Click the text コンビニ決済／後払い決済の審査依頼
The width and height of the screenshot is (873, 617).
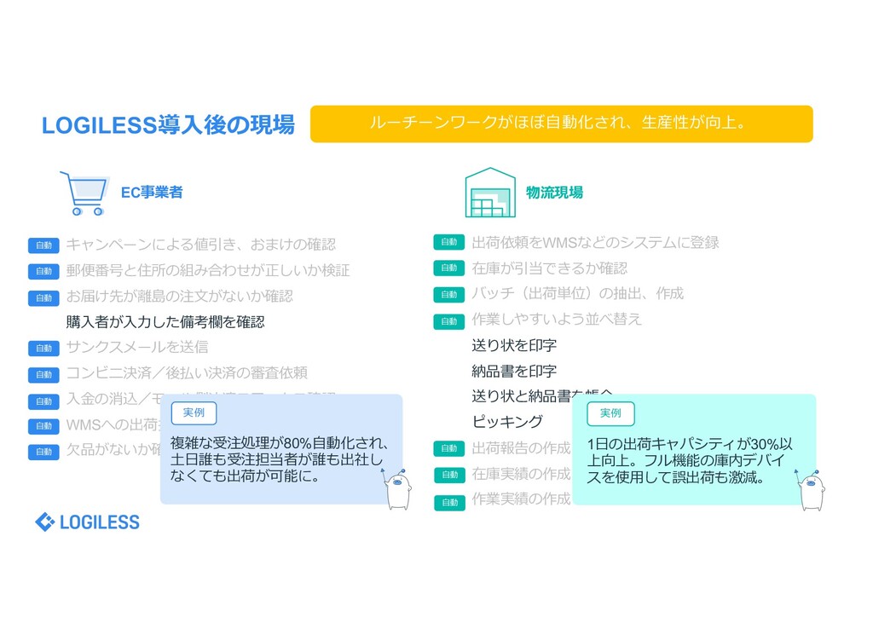tap(187, 372)
